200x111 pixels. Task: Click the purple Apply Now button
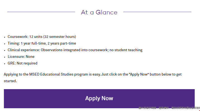[x=99, y=99]
